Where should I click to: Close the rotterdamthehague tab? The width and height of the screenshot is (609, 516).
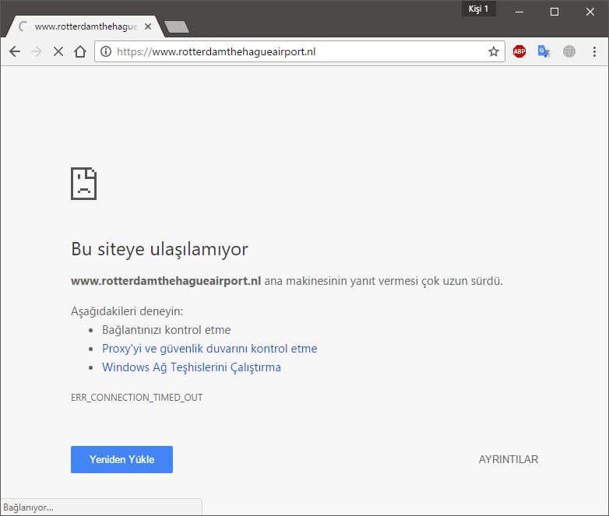(x=148, y=26)
